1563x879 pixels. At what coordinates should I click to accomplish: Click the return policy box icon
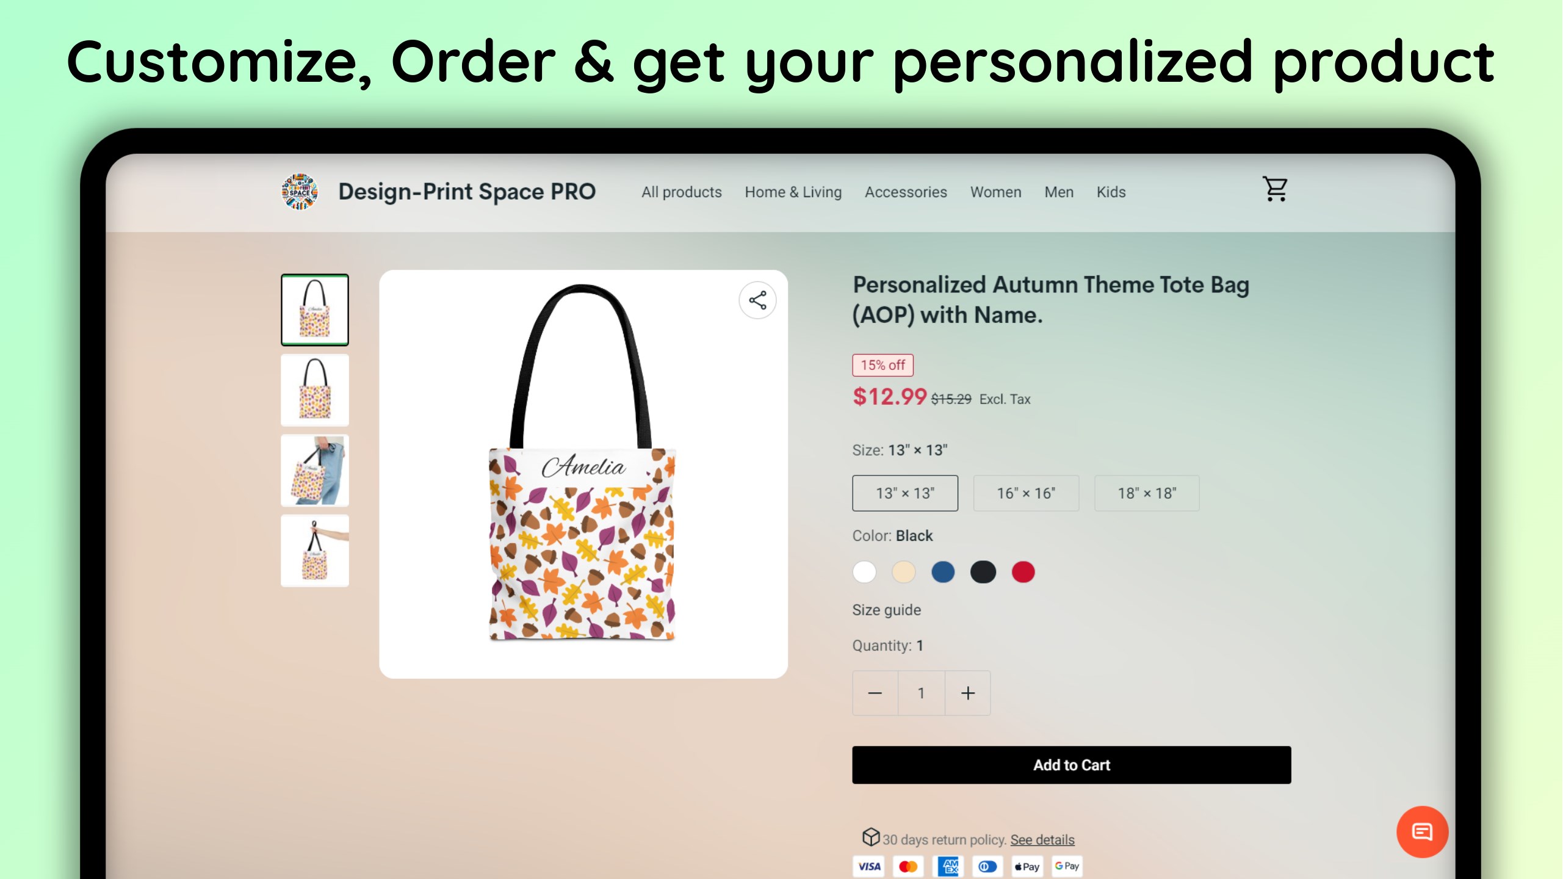point(870,837)
